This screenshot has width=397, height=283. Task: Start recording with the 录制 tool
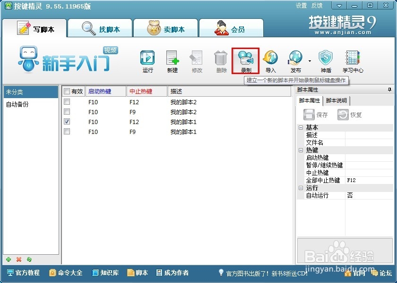tap(247, 59)
